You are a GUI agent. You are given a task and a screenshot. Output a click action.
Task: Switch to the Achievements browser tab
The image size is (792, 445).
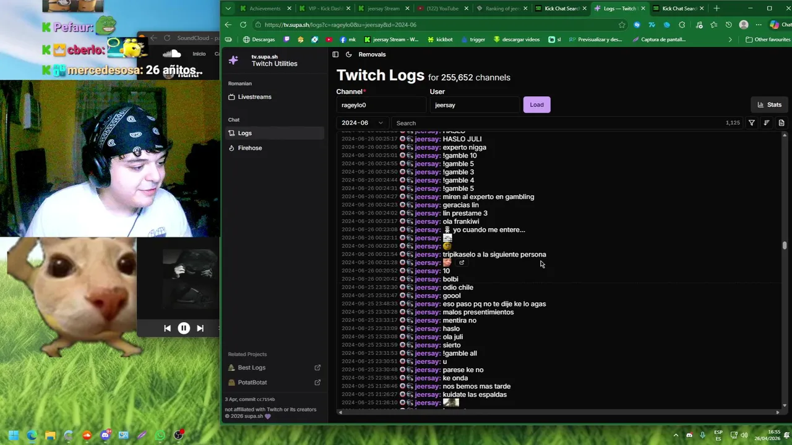coord(264,9)
